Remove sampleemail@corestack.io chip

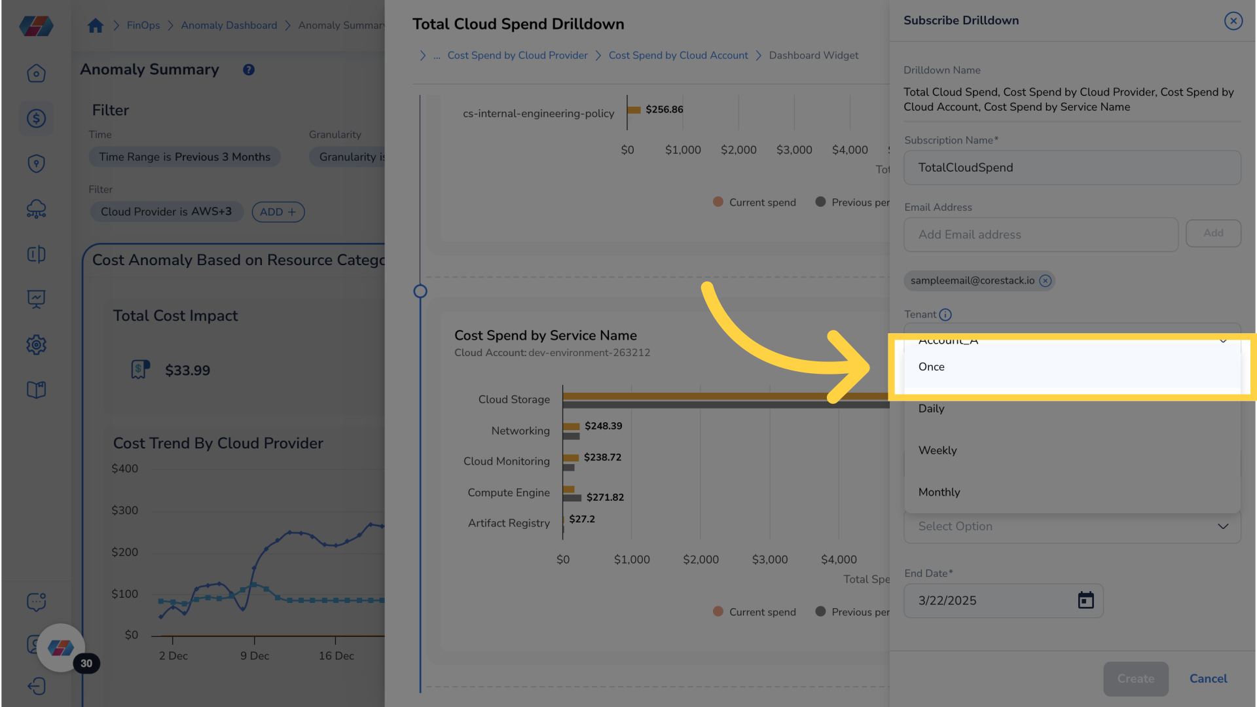(x=1046, y=280)
